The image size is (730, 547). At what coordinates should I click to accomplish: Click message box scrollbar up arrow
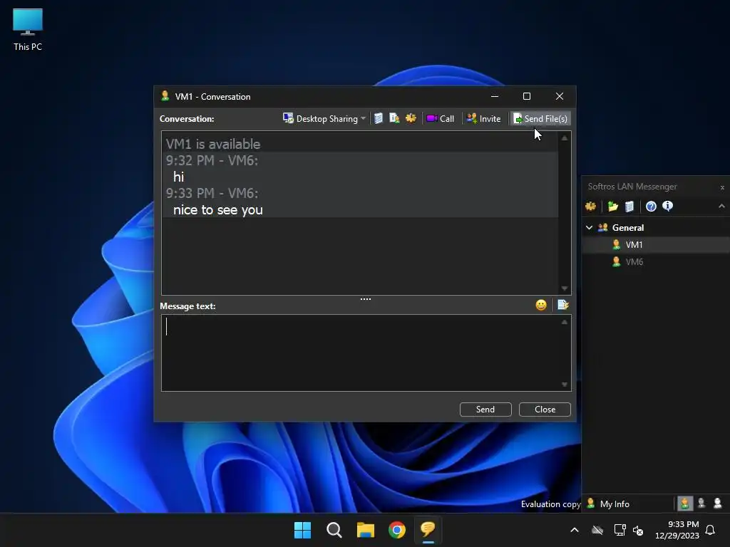pyautogui.click(x=565, y=322)
